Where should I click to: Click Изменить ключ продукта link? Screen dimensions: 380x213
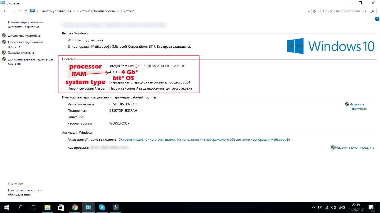pos(355,148)
